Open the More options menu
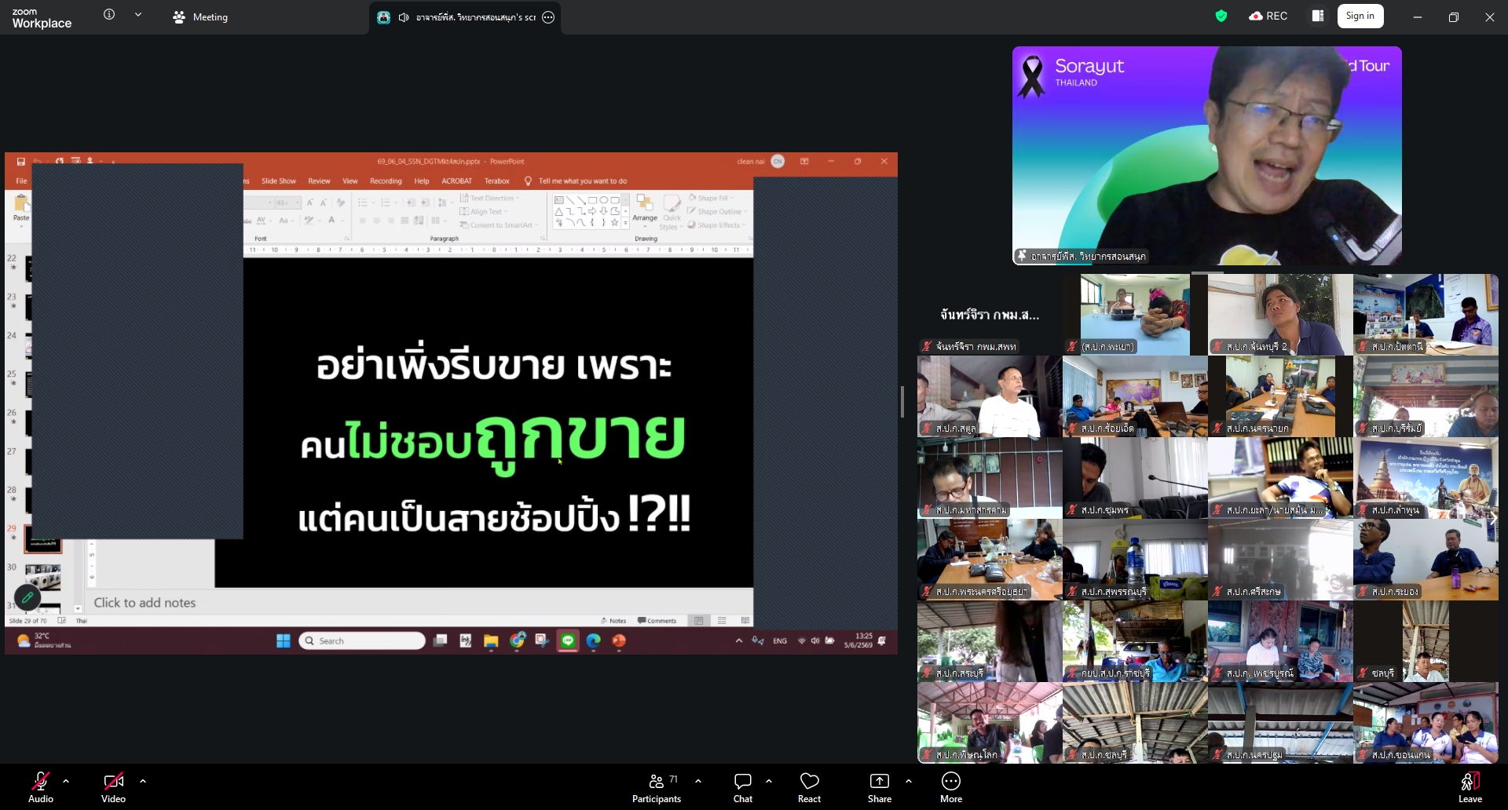Viewport: 1508px width, 810px height. (x=951, y=787)
